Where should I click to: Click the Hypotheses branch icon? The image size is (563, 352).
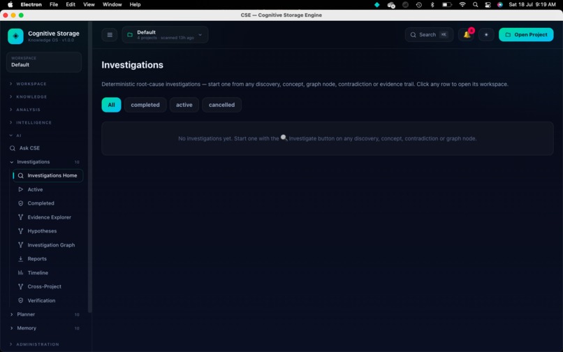(21, 231)
